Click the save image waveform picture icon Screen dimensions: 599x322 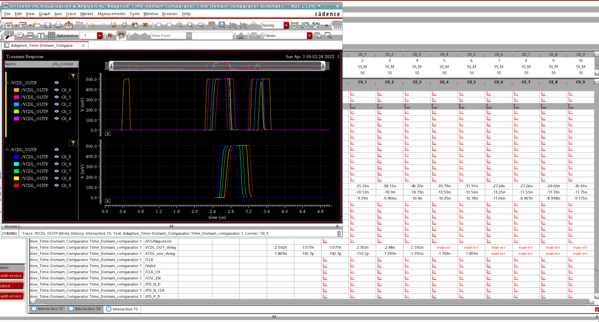(x=68, y=25)
